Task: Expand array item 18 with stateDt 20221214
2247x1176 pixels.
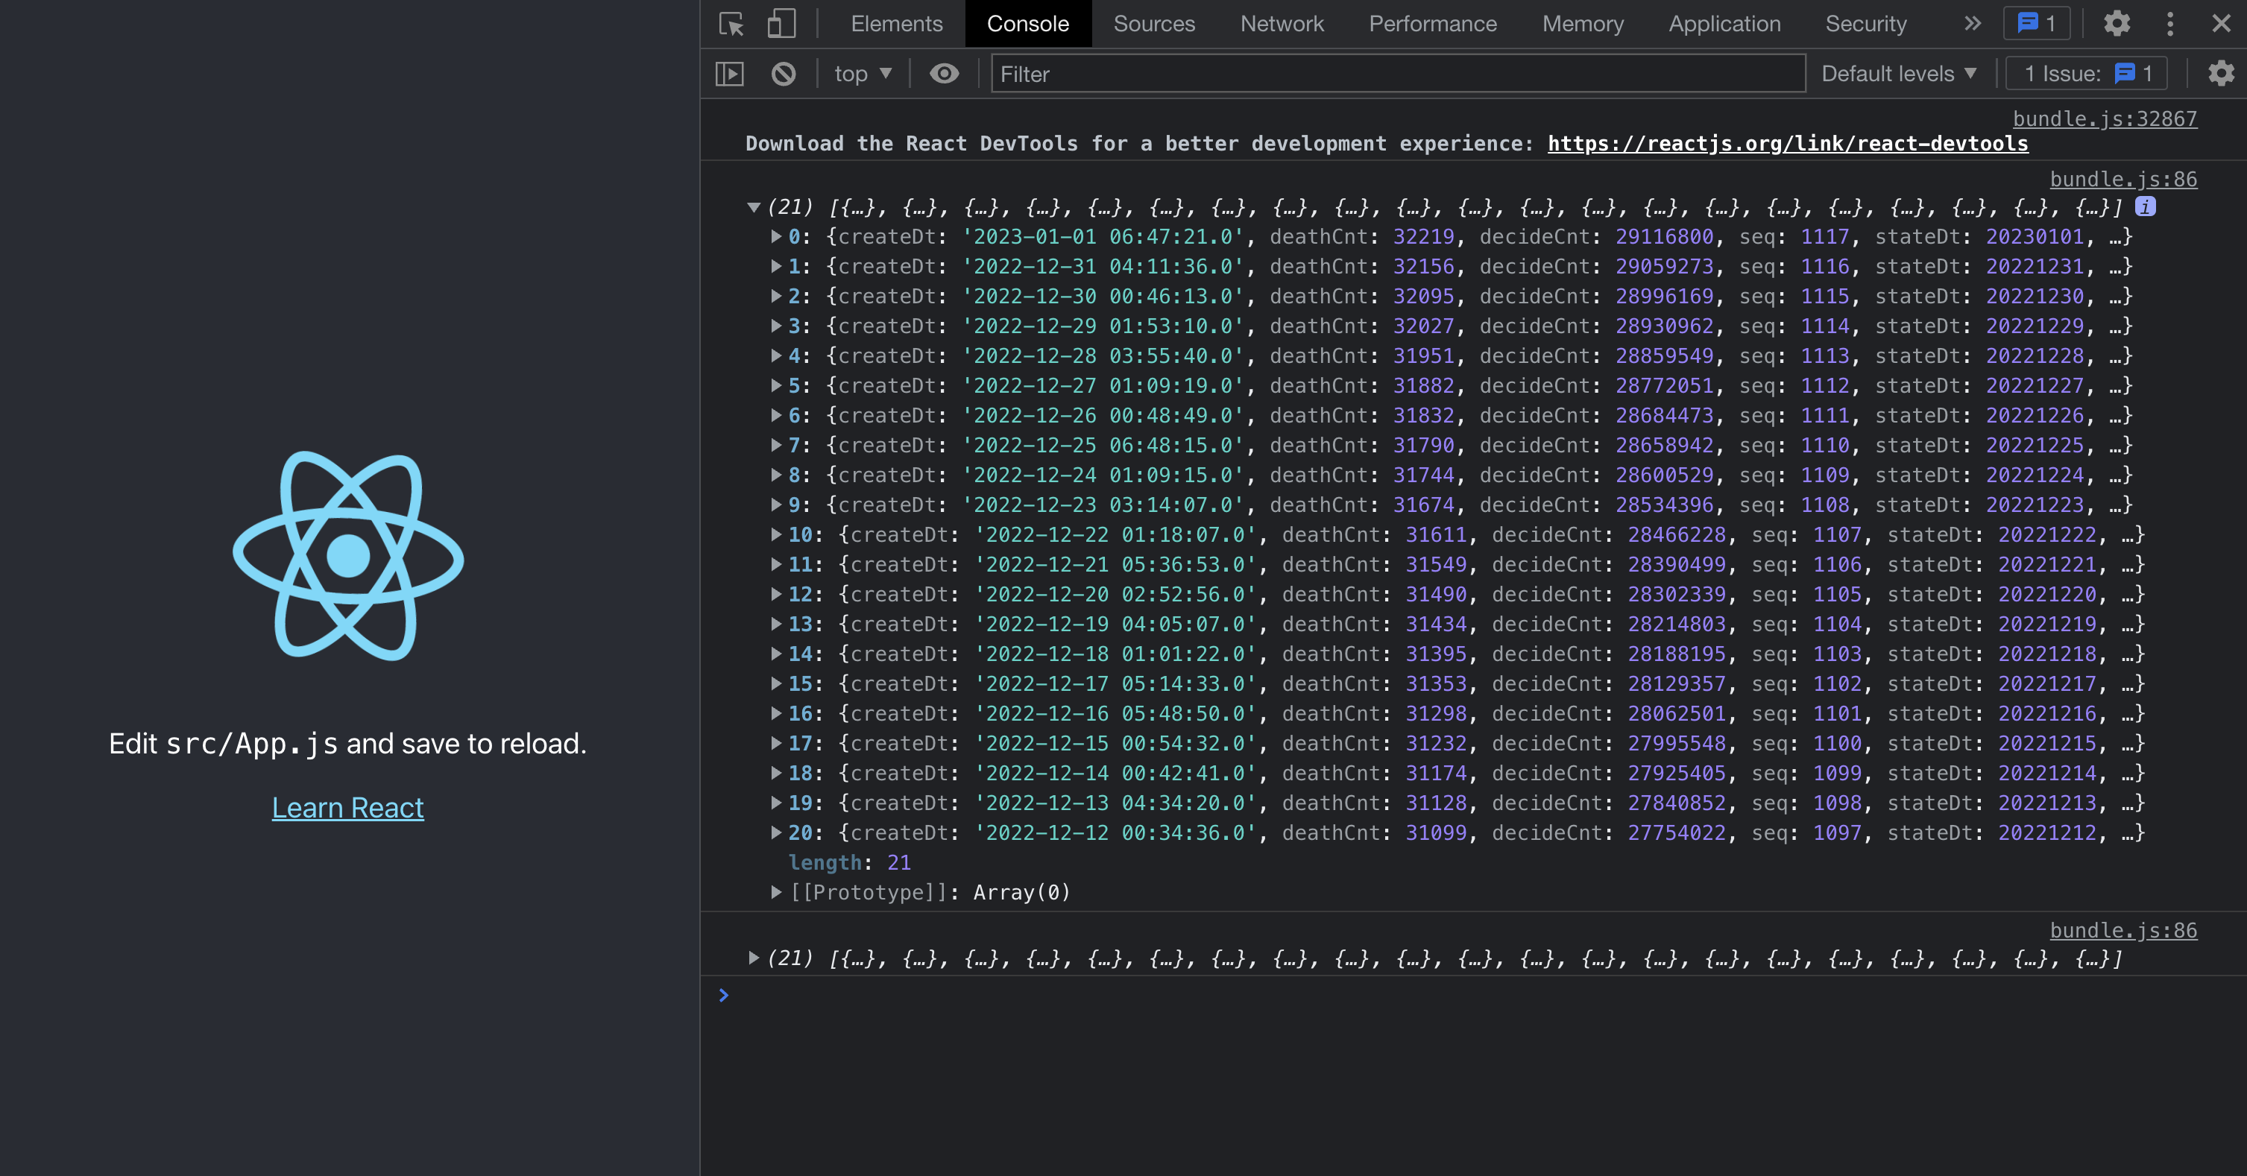Action: 775,772
